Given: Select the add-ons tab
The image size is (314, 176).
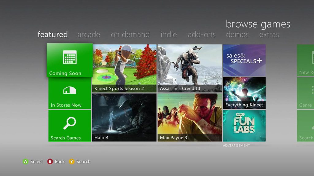Looking at the screenshot, I should pos(202,35).
